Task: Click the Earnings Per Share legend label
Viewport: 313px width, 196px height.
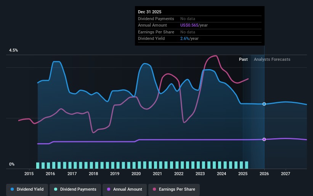Action: (177, 189)
